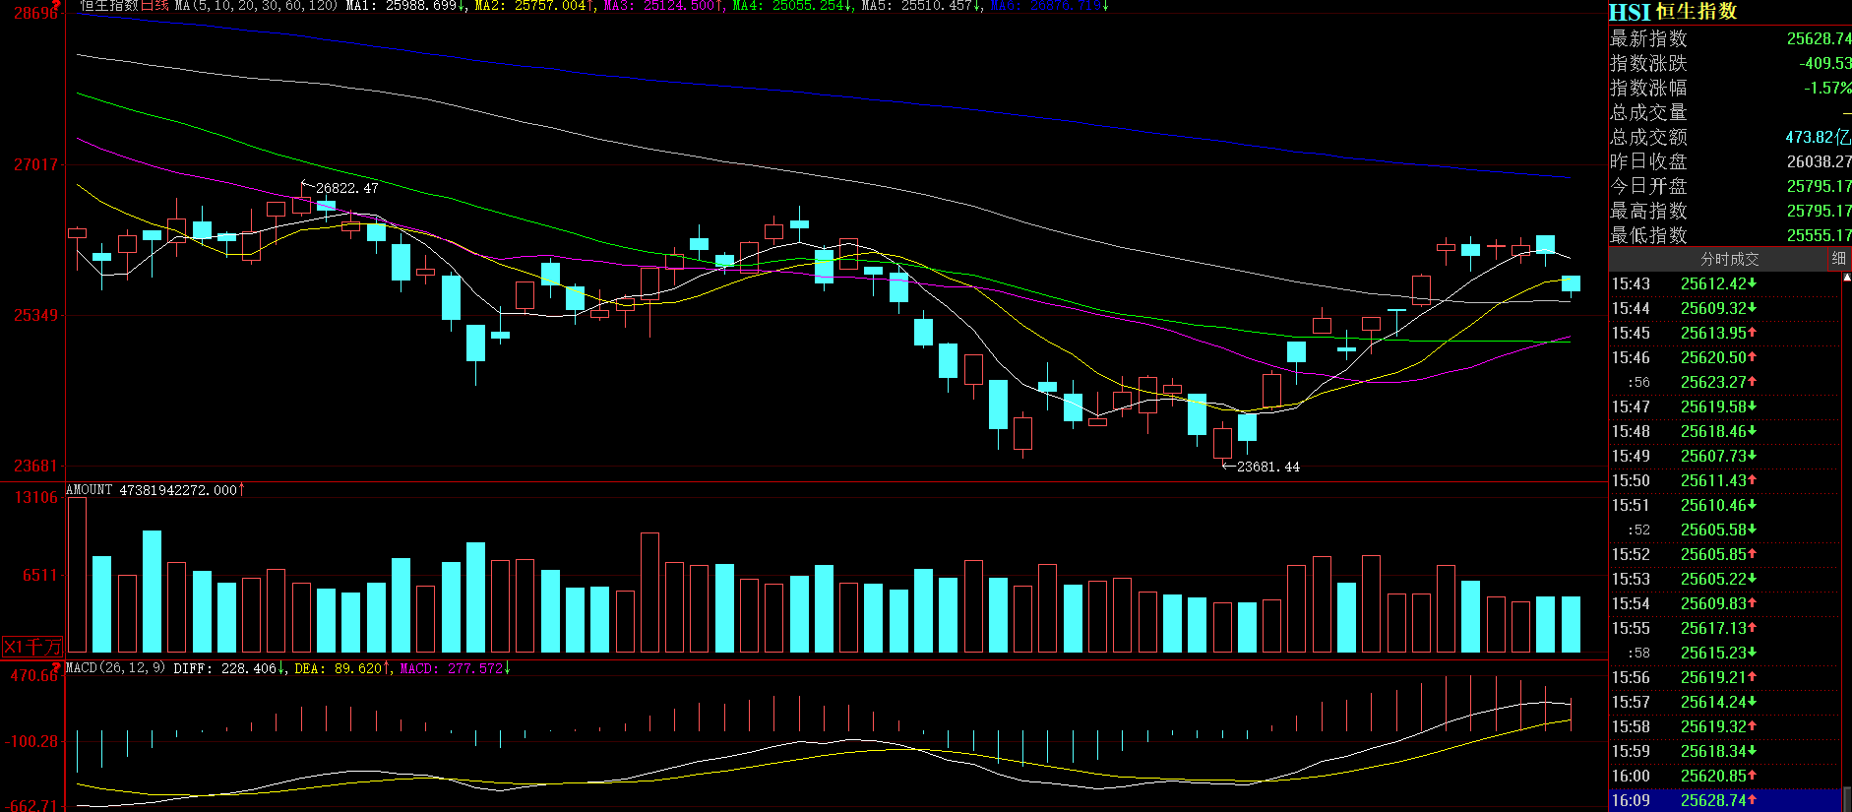Click the MA(5,10,20,30,60,120) parameter label
1852x812 pixels.
(x=255, y=6)
